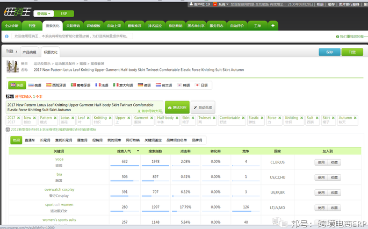Switch to the Spanish language option
This screenshot has width=368, height=229.
pyautogui.click(x=56, y=85)
